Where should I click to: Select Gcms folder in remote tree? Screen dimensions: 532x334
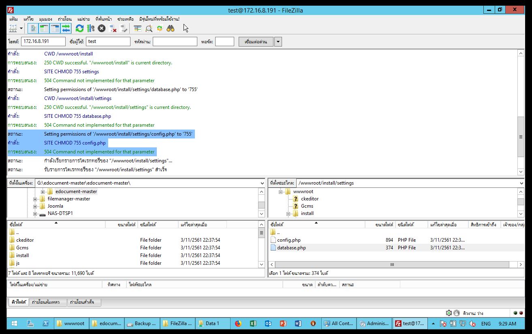tap(307, 206)
